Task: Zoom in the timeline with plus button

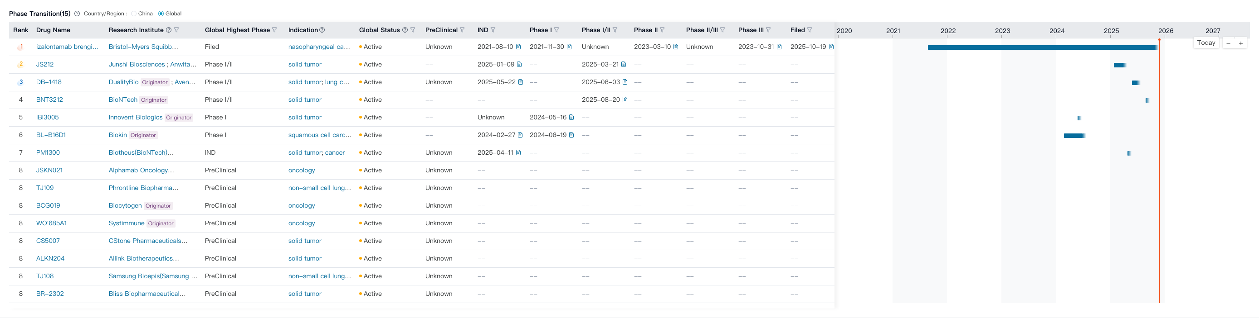Action: point(1240,43)
